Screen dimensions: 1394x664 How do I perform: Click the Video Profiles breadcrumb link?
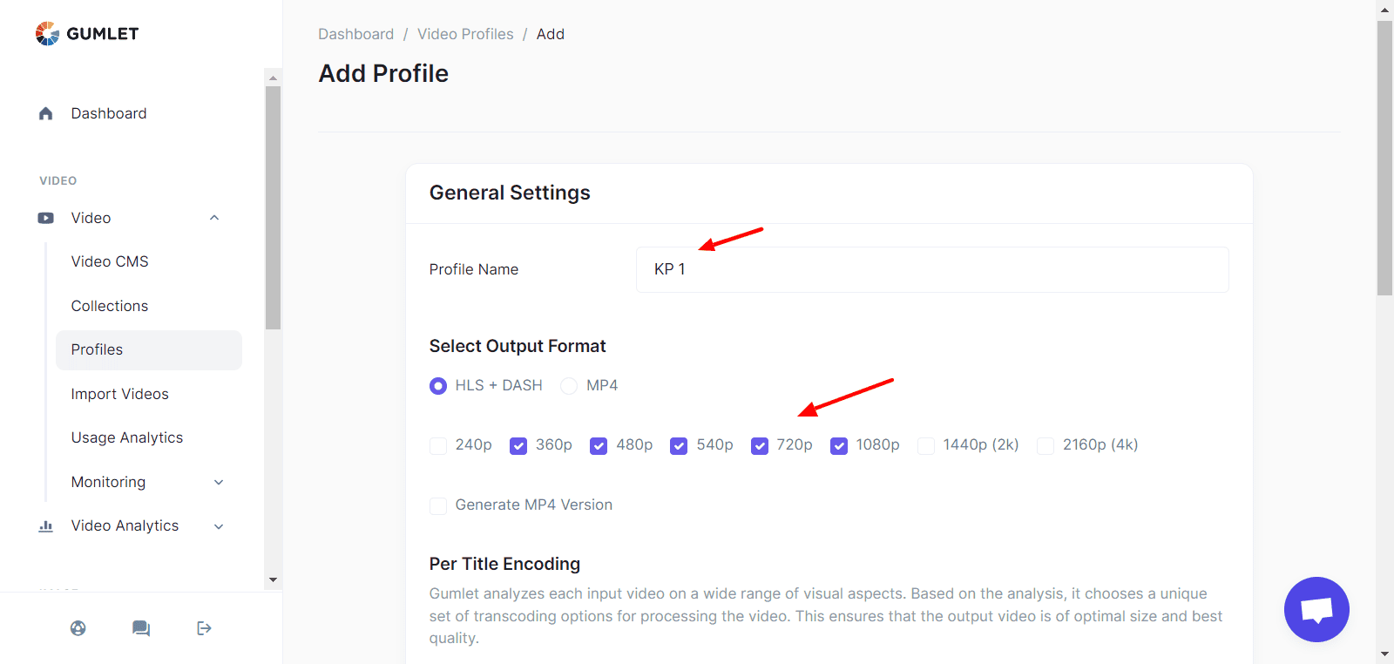[465, 34]
